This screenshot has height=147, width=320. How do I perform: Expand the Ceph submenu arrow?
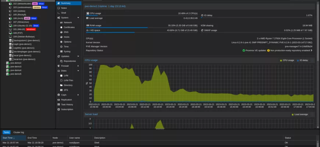tap(78, 95)
